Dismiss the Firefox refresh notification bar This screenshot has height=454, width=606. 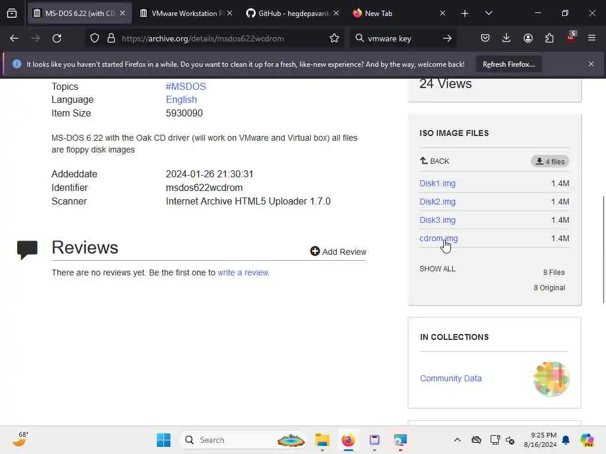tap(591, 64)
